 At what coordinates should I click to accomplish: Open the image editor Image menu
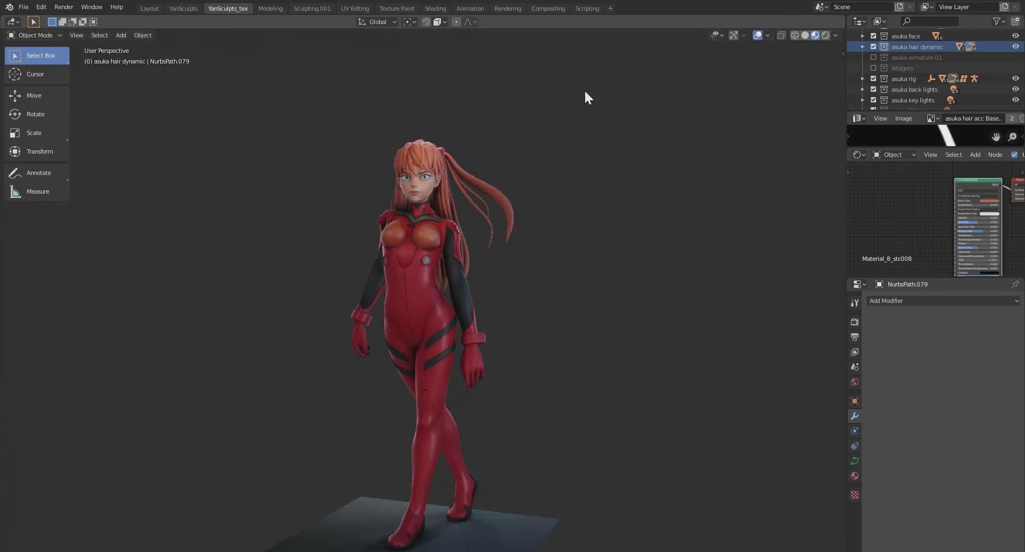pos(903,118)
